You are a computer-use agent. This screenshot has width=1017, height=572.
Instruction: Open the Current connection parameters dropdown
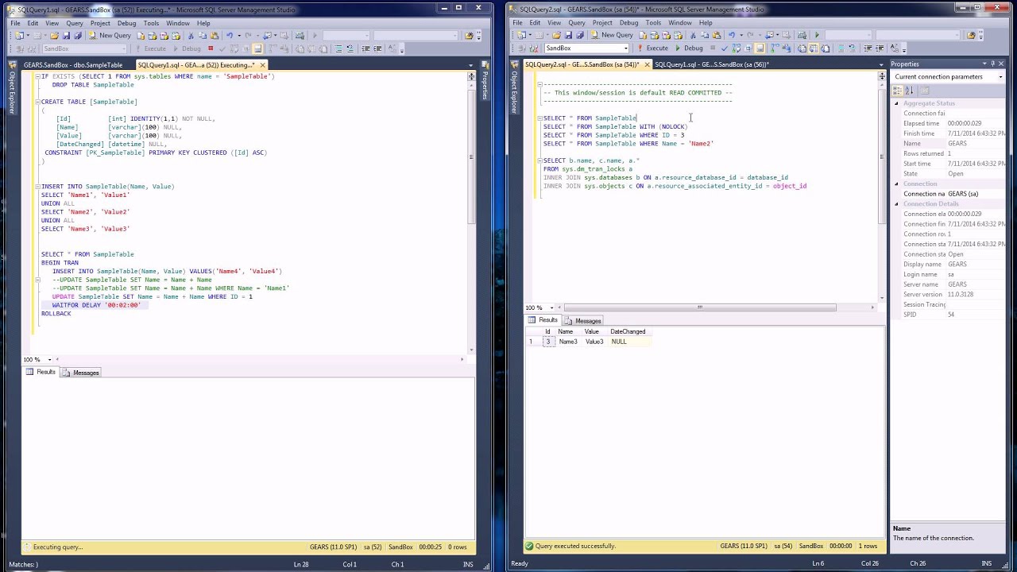(1000, 77)
